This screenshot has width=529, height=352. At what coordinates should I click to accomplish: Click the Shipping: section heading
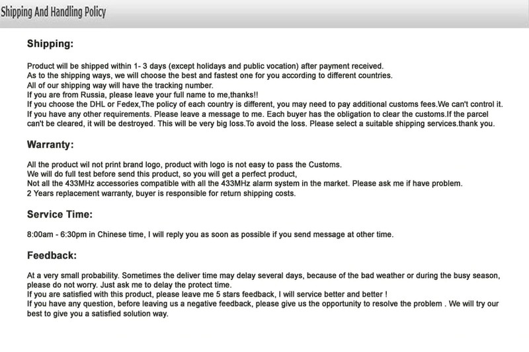pos(50,44)
